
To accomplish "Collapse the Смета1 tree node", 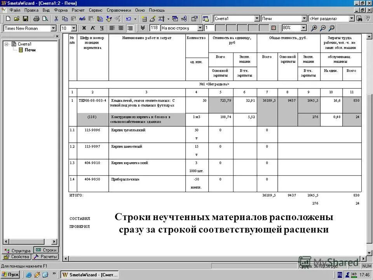I will pyautogui.click(x=7, y=44).
